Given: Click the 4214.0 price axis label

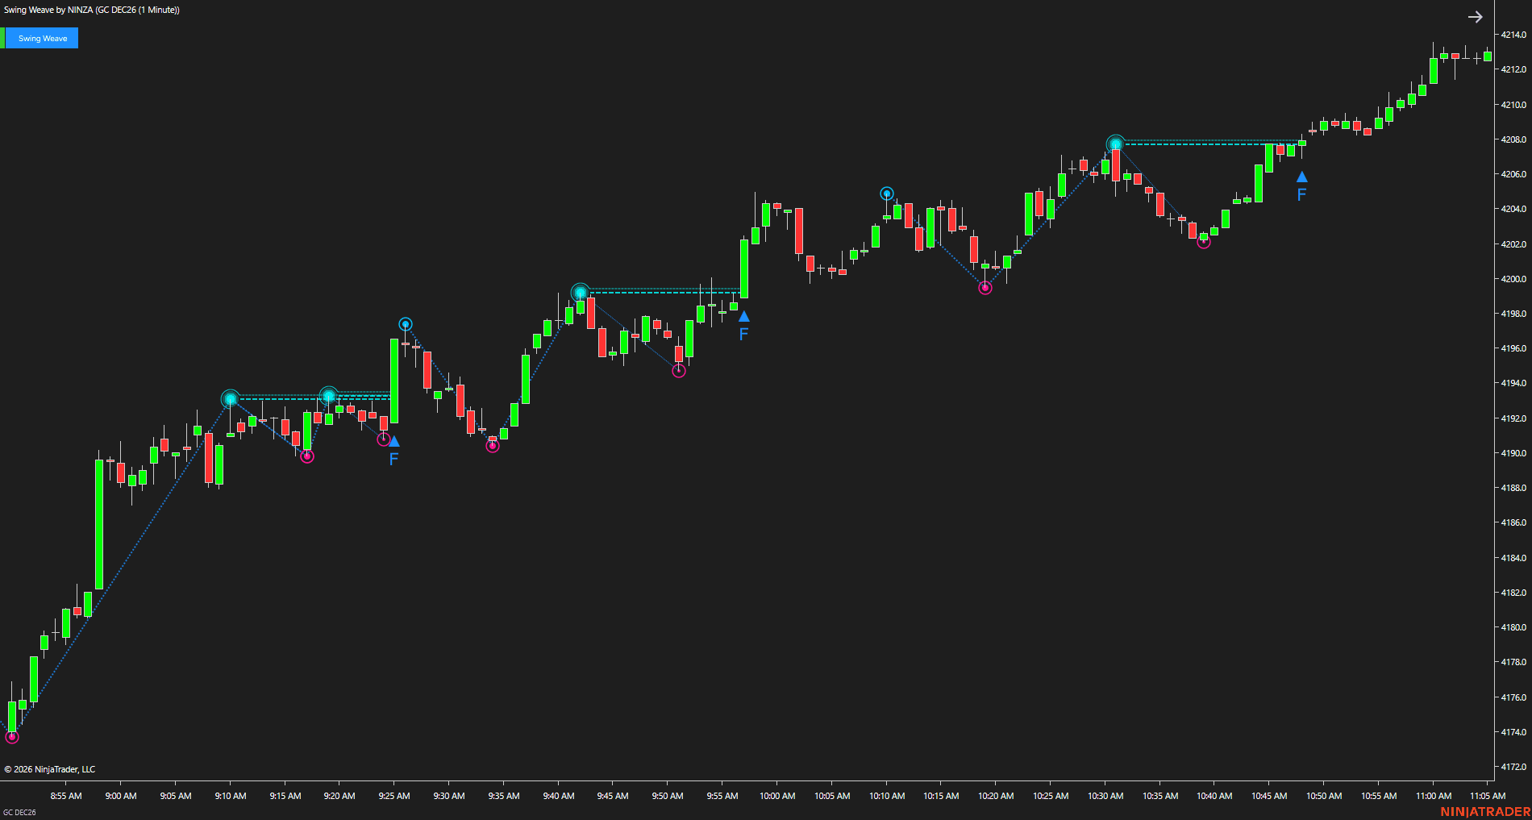Looking at the screenshot, I should click(1513, 35).
